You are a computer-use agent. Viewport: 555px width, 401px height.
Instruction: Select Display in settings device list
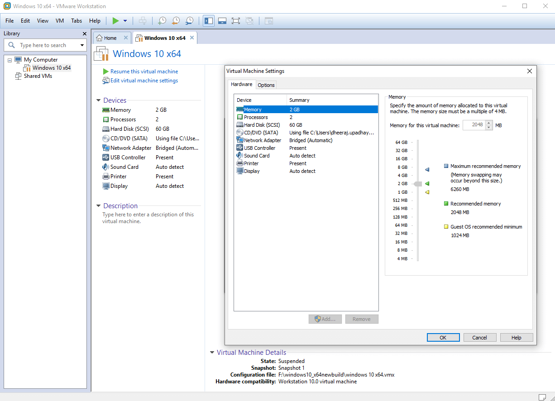click(x=306, y=171)
